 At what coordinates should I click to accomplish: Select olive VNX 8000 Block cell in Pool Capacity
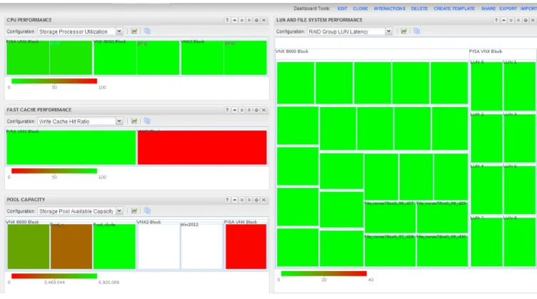(x=29, y=246)
